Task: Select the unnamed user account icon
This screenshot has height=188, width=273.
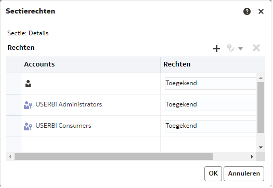Action: click(x=28, y=84)
